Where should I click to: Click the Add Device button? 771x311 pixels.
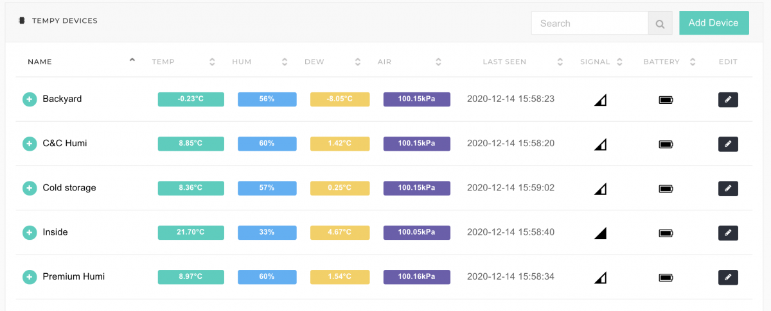tap(714, 22)
